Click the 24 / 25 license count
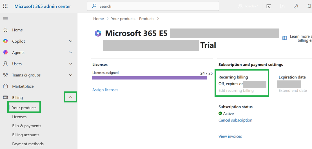This screenshot has height=149, width=312. 206,73
